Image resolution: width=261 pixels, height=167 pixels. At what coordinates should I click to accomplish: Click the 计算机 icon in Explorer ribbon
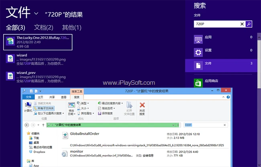click(x=28, y=107)
